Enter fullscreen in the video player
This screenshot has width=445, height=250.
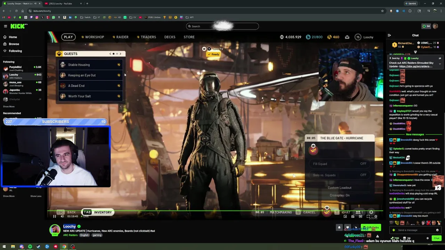(368, 216)
